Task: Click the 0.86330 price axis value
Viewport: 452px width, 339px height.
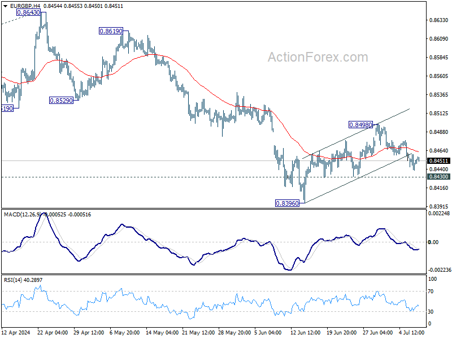Action: pos(439,20)
